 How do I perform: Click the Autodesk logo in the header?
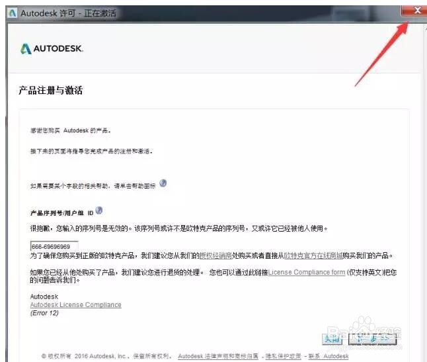pos(52,48)
